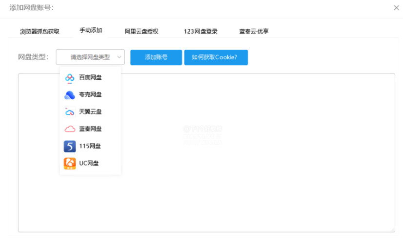Open the 蓝奏云-优享 tab
403x239 pixels.
(254, 32)
